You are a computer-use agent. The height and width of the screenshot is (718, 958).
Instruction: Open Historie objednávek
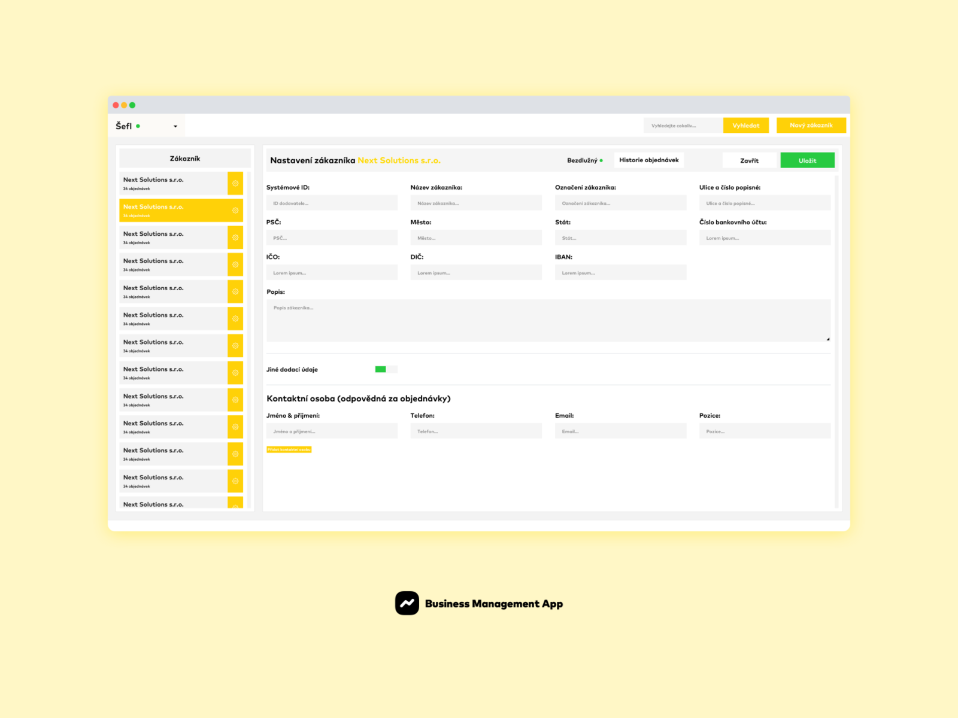pyautogui.click(x=649, y=160)
